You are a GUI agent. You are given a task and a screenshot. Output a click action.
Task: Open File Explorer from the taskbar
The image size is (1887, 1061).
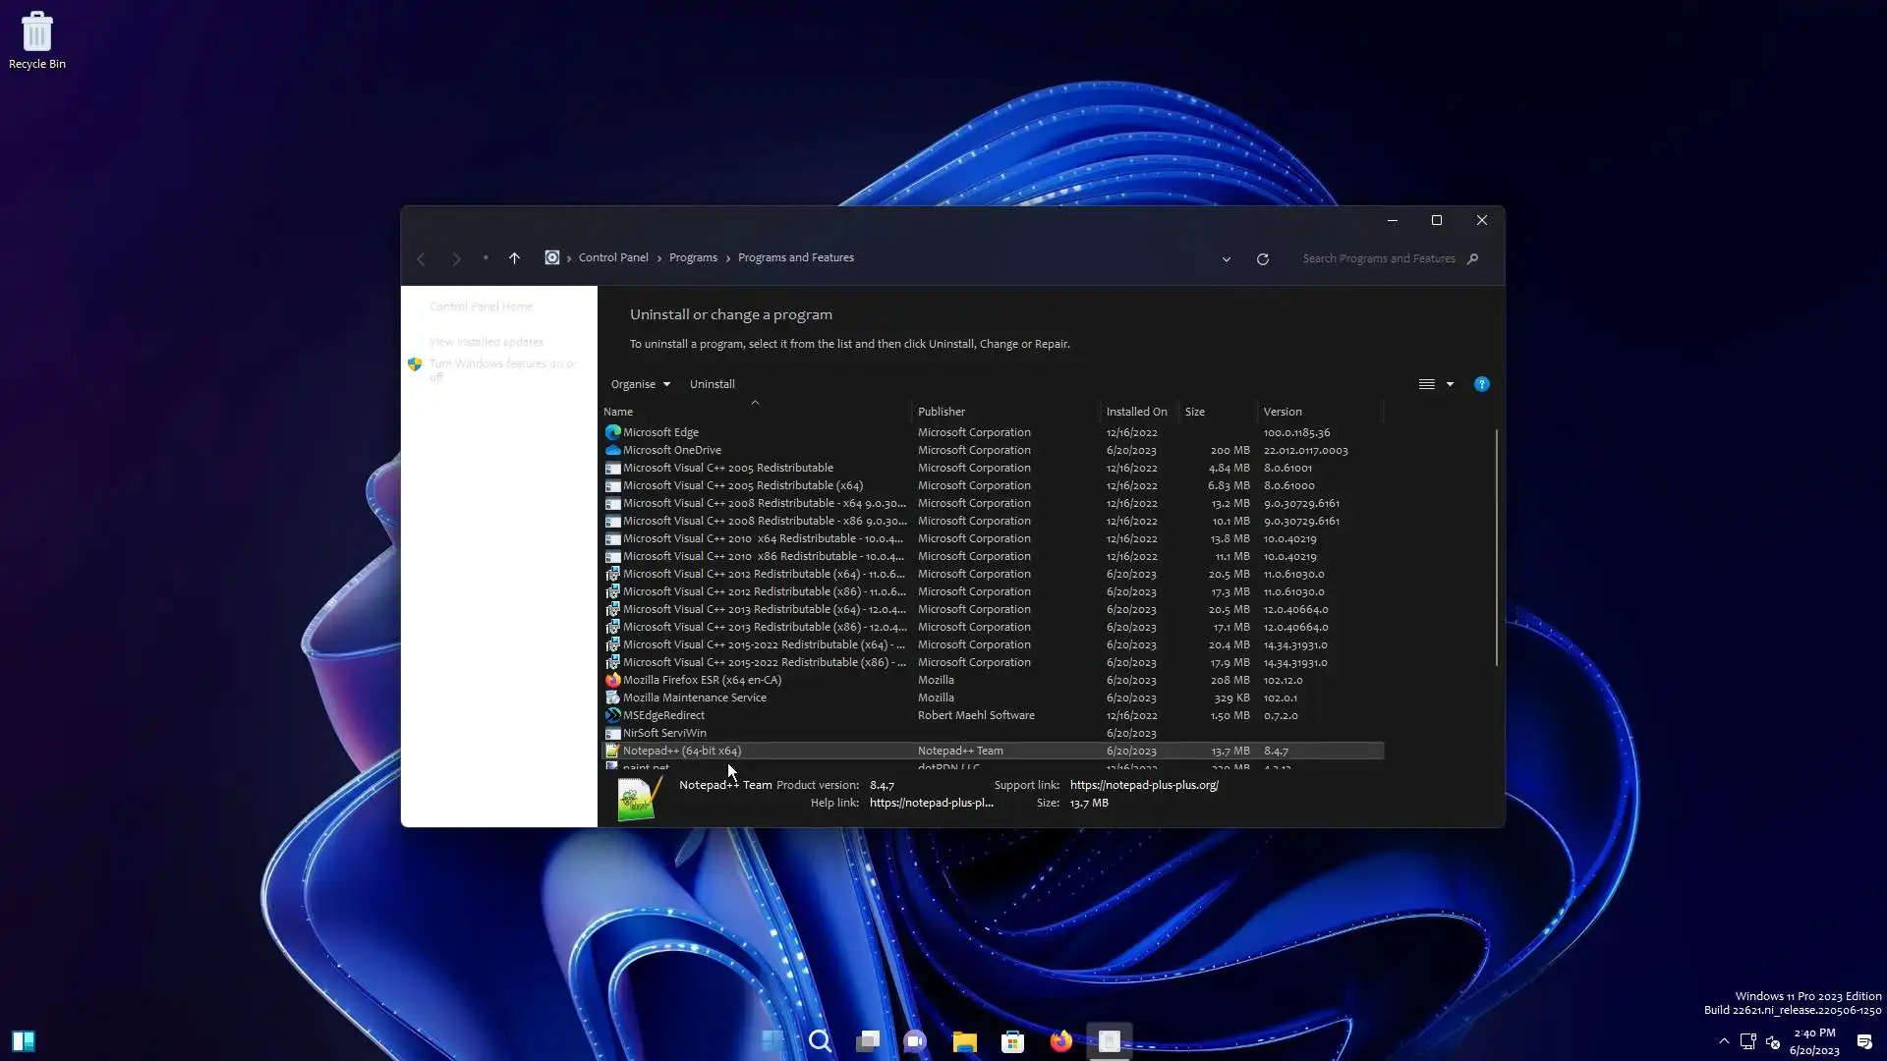point(964,1041)
